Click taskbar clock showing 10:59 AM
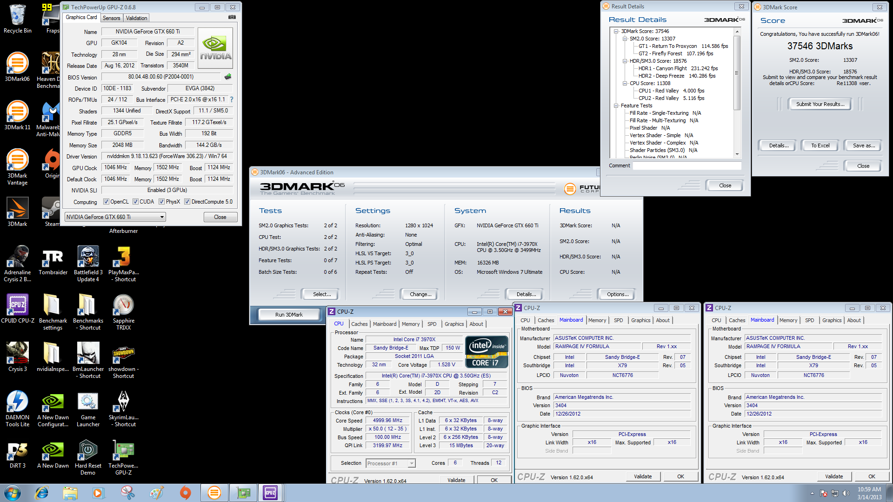 click(x=869, y=493)
